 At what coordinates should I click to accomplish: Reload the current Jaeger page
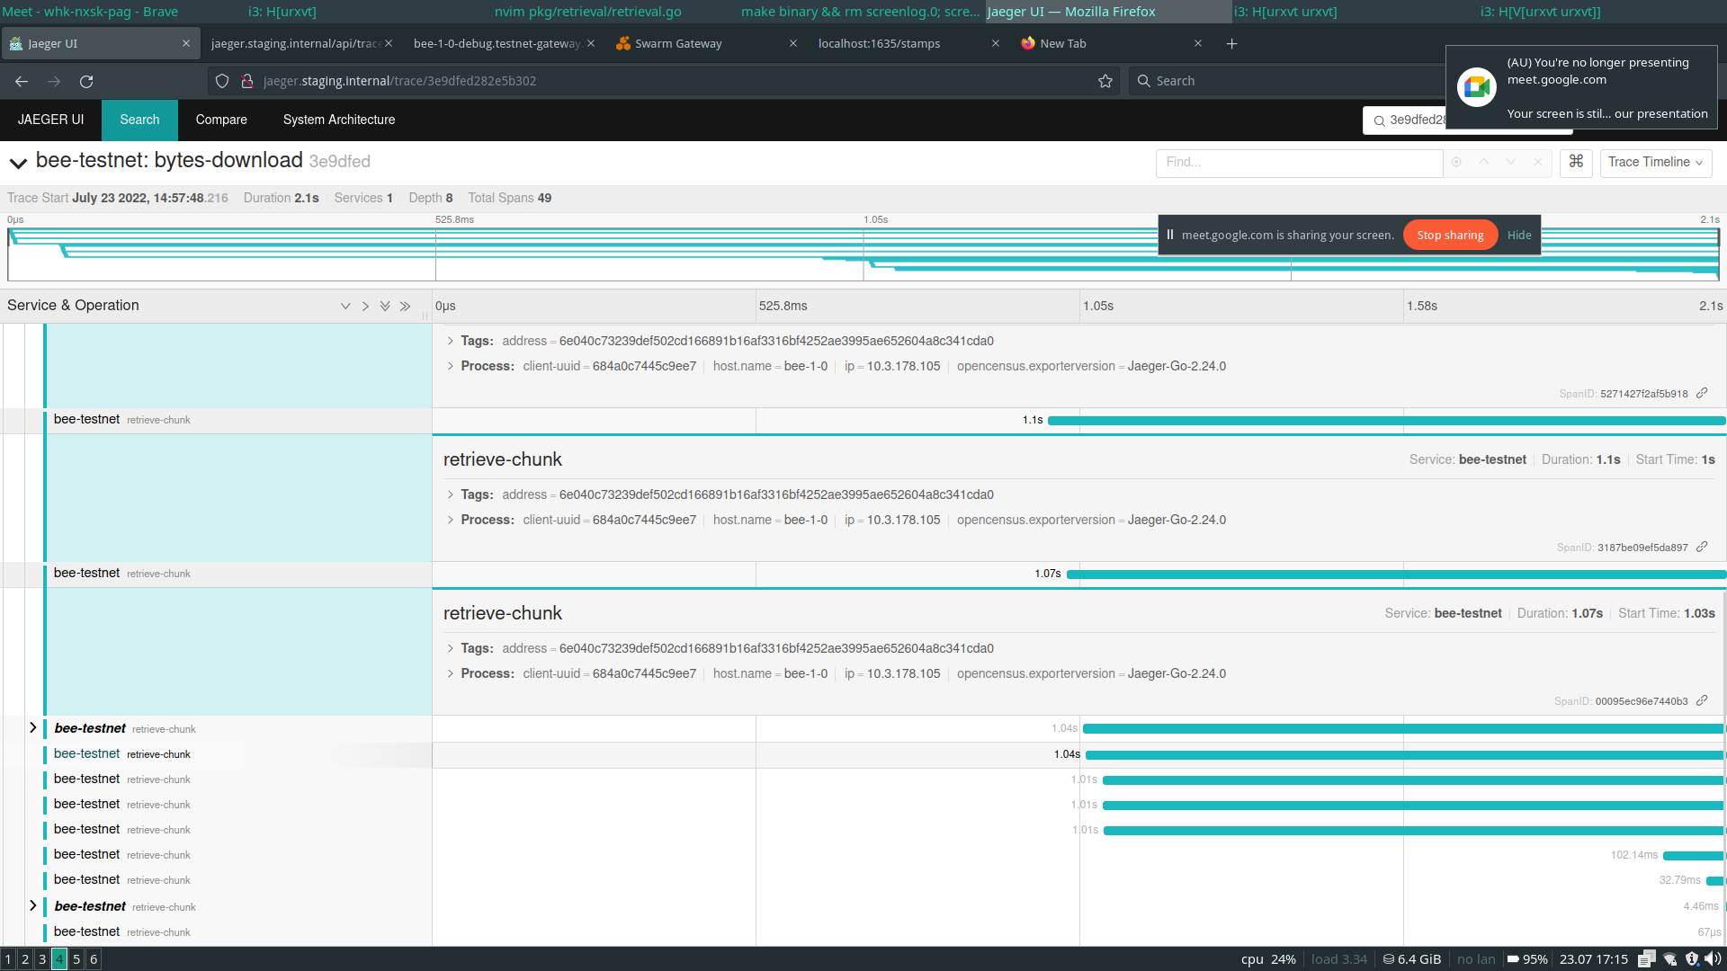[x=86, y=81]
